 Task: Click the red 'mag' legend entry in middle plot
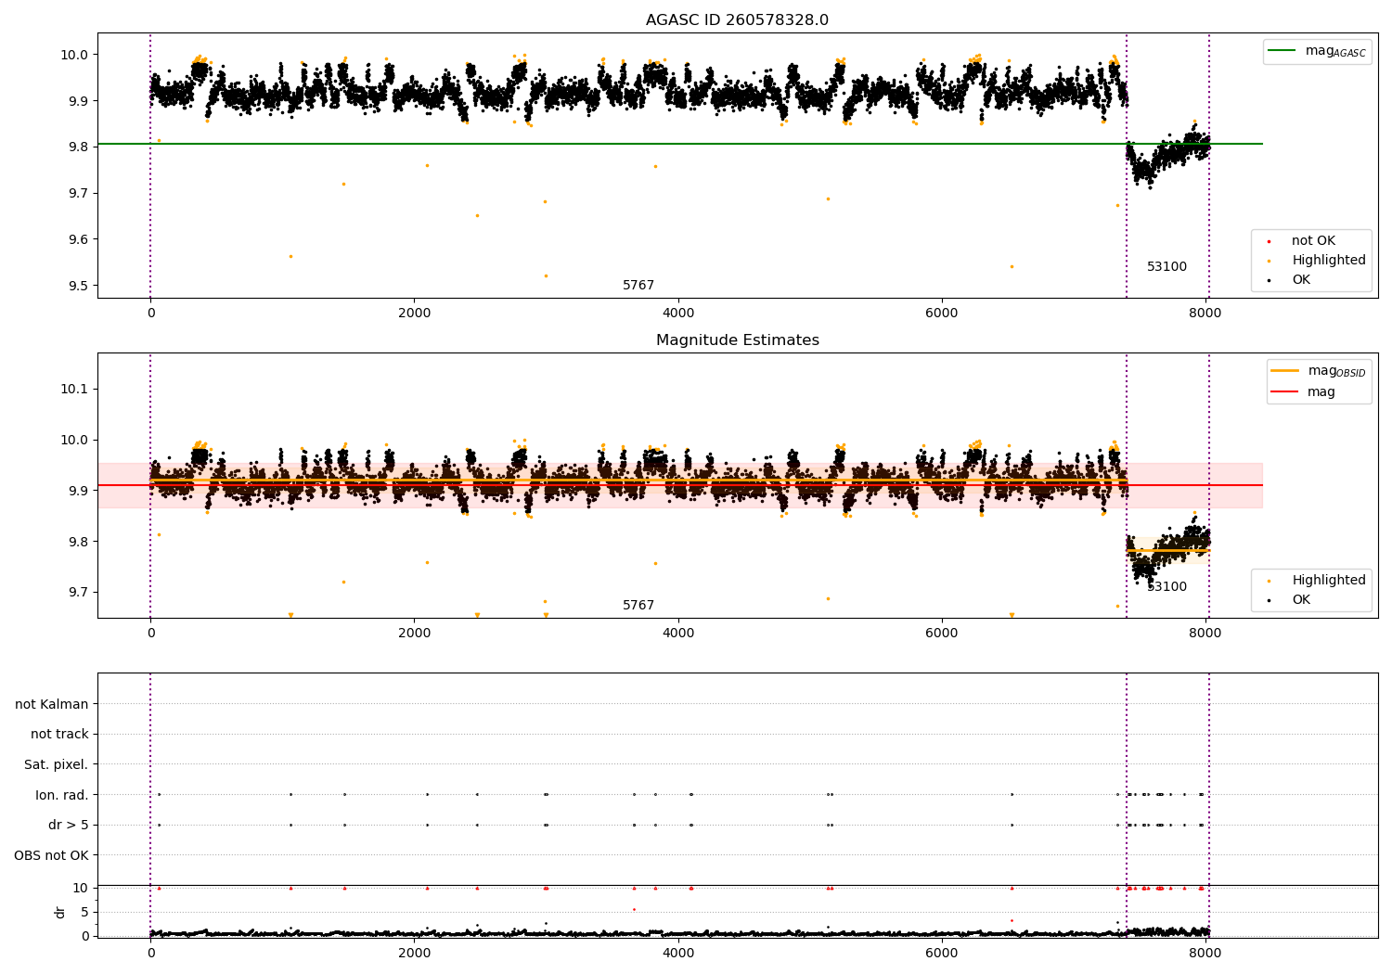(1321, 391)
